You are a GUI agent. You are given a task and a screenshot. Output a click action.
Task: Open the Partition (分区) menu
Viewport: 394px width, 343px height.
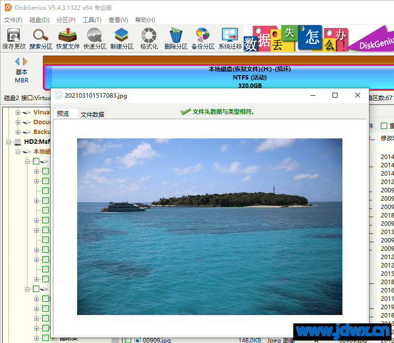tap(66, 20)
